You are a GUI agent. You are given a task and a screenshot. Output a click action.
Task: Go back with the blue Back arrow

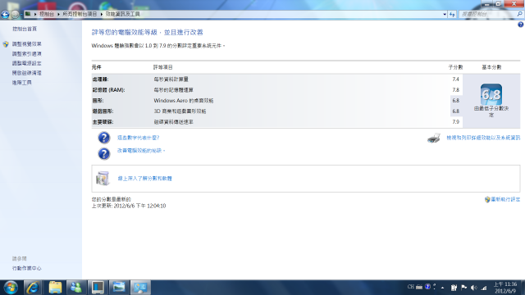tap(5, 15)
